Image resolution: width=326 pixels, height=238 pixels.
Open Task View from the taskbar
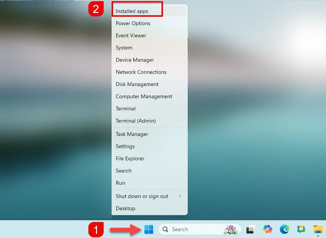point(251,229)
